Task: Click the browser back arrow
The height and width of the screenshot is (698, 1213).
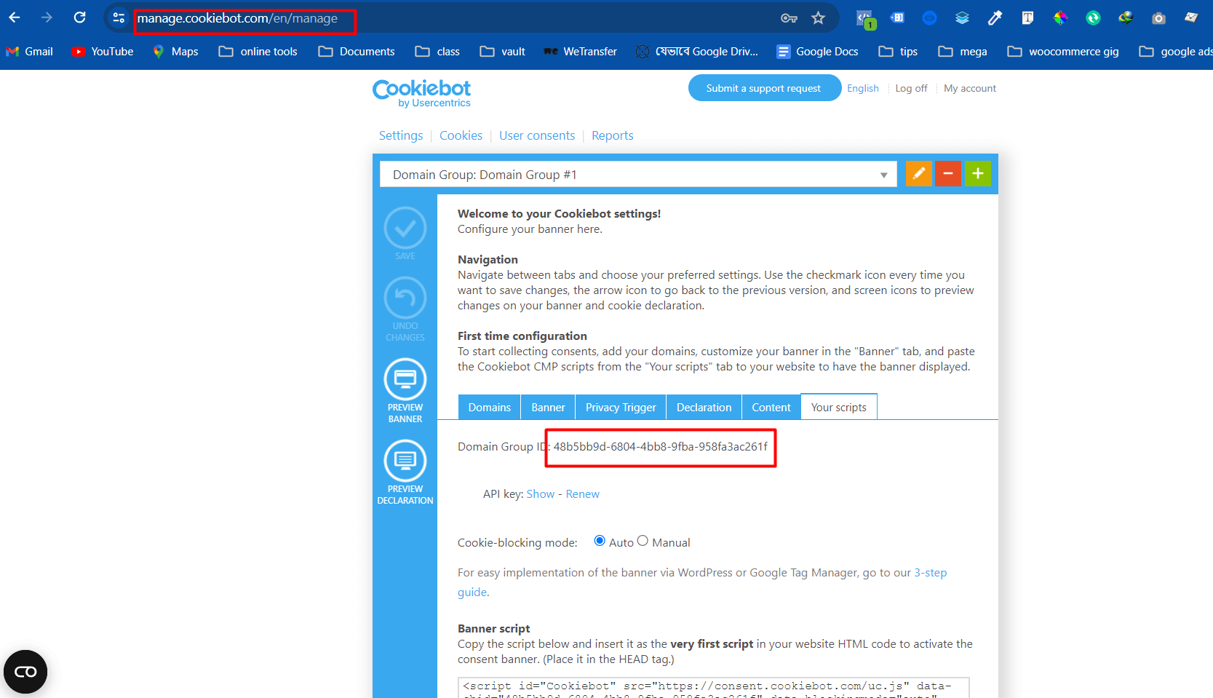Action: click(15, 17)
